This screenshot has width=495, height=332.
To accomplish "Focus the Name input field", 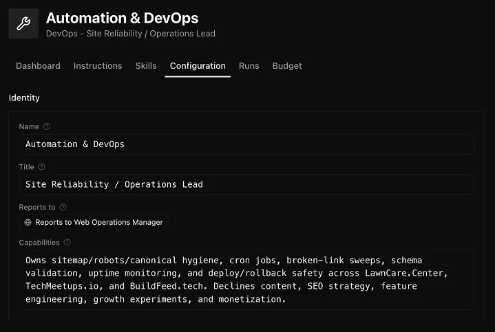I will [246, 144].
